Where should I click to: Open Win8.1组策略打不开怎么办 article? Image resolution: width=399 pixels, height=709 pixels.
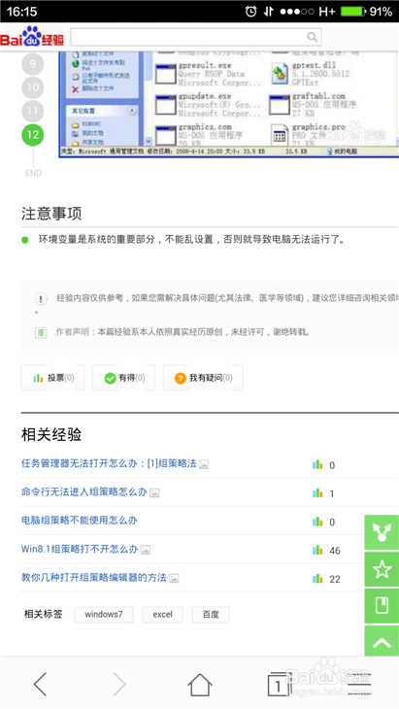click(80, 549)
